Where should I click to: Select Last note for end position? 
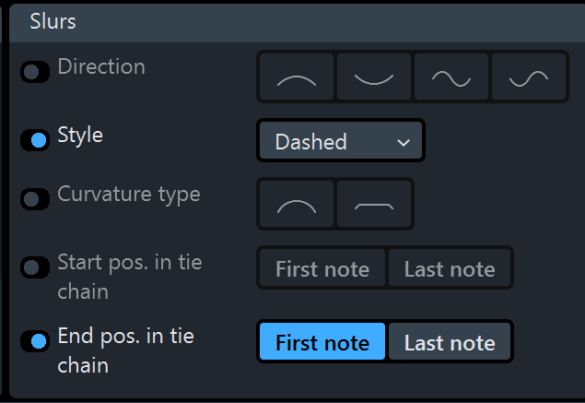pos(450,341)
